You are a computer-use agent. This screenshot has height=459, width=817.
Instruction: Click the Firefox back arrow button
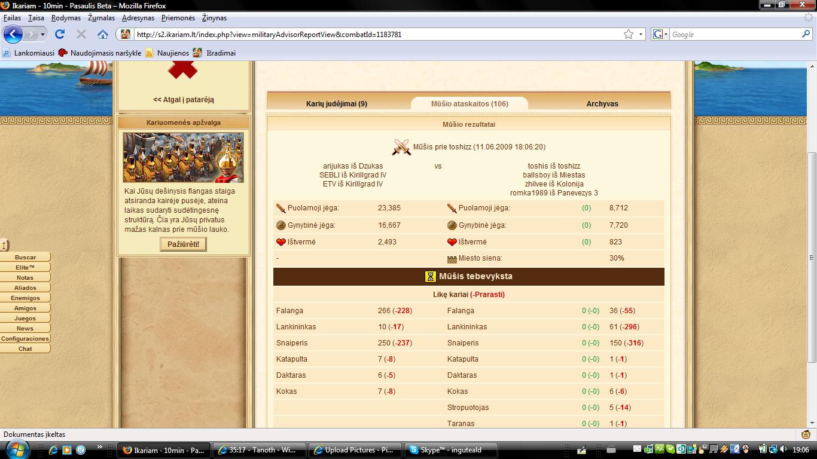tap(13, 34)
